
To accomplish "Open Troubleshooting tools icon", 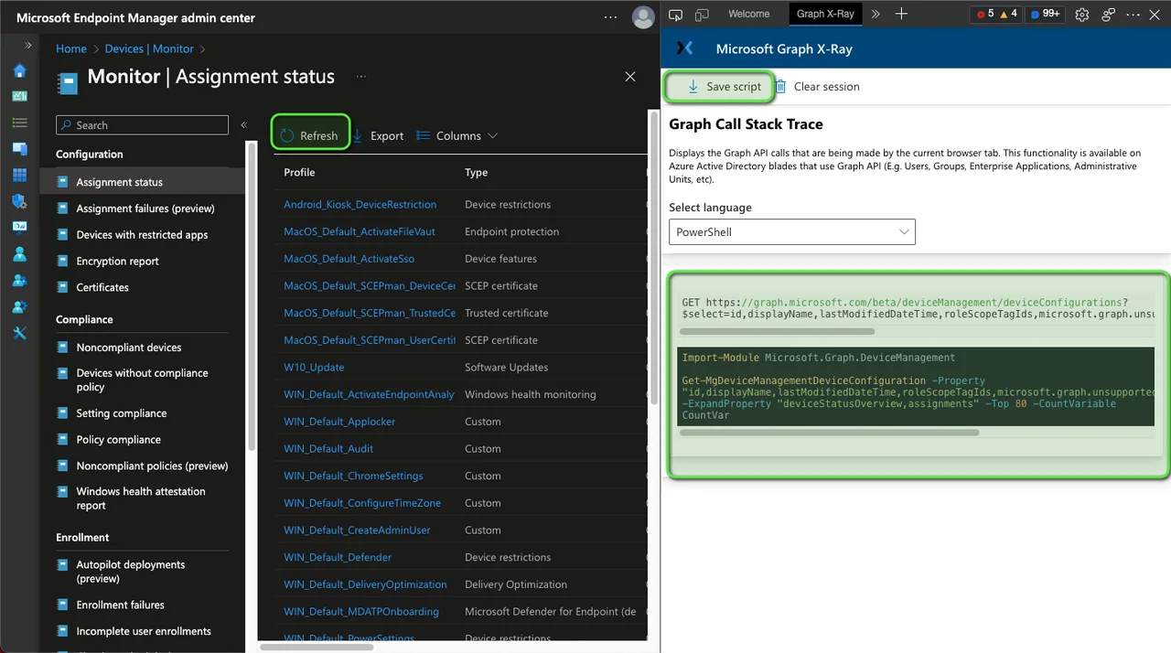I will pos(19,333).
